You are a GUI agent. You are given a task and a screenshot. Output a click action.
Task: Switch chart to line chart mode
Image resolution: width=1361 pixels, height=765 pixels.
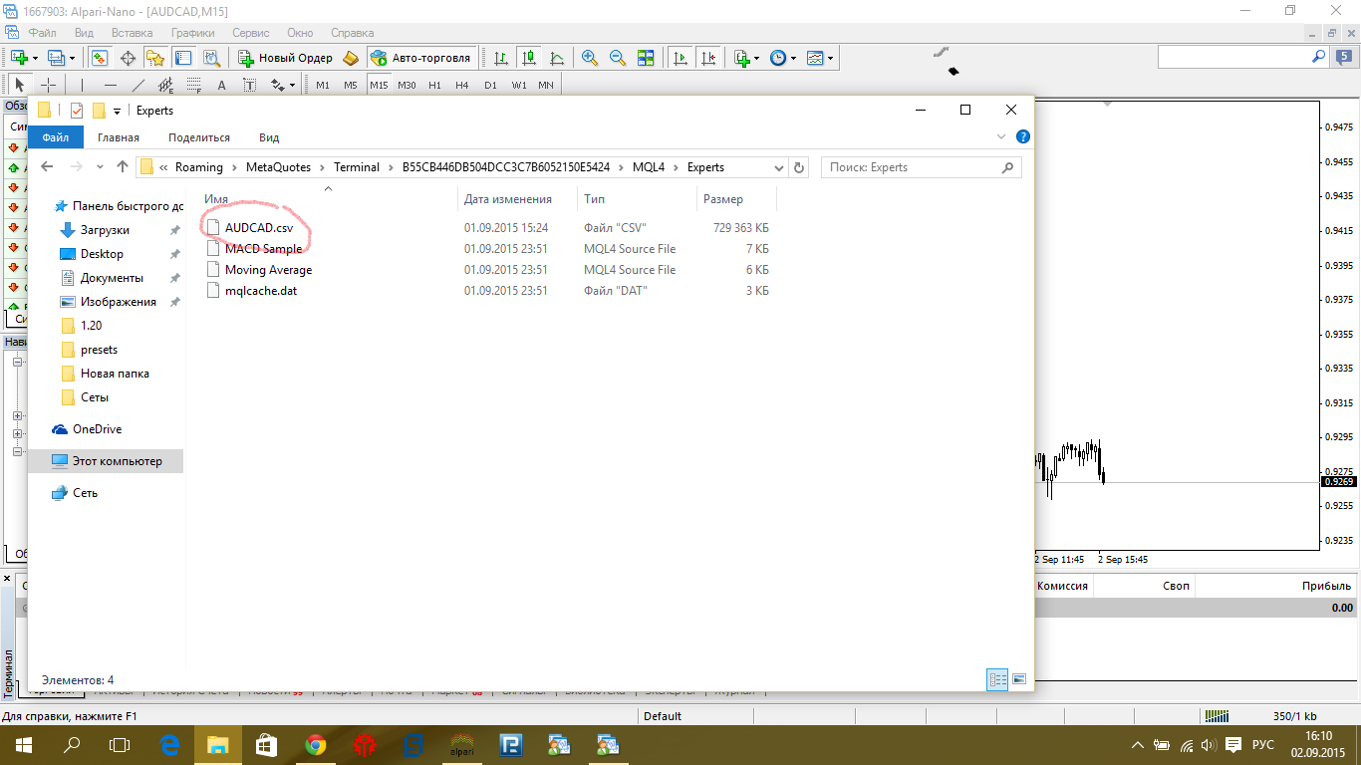point(557,58)
